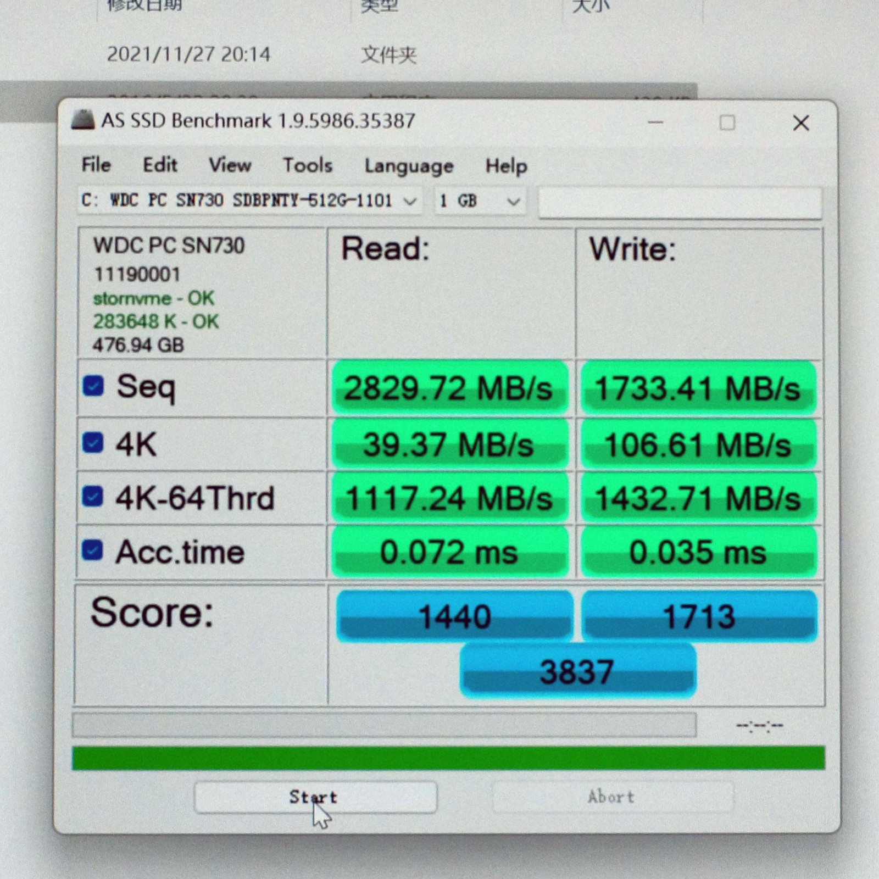Image resolution: width=879 pixels, height=879 pixels.
Task: Click the firmware number 11190001
Action: tap(137, 274)
